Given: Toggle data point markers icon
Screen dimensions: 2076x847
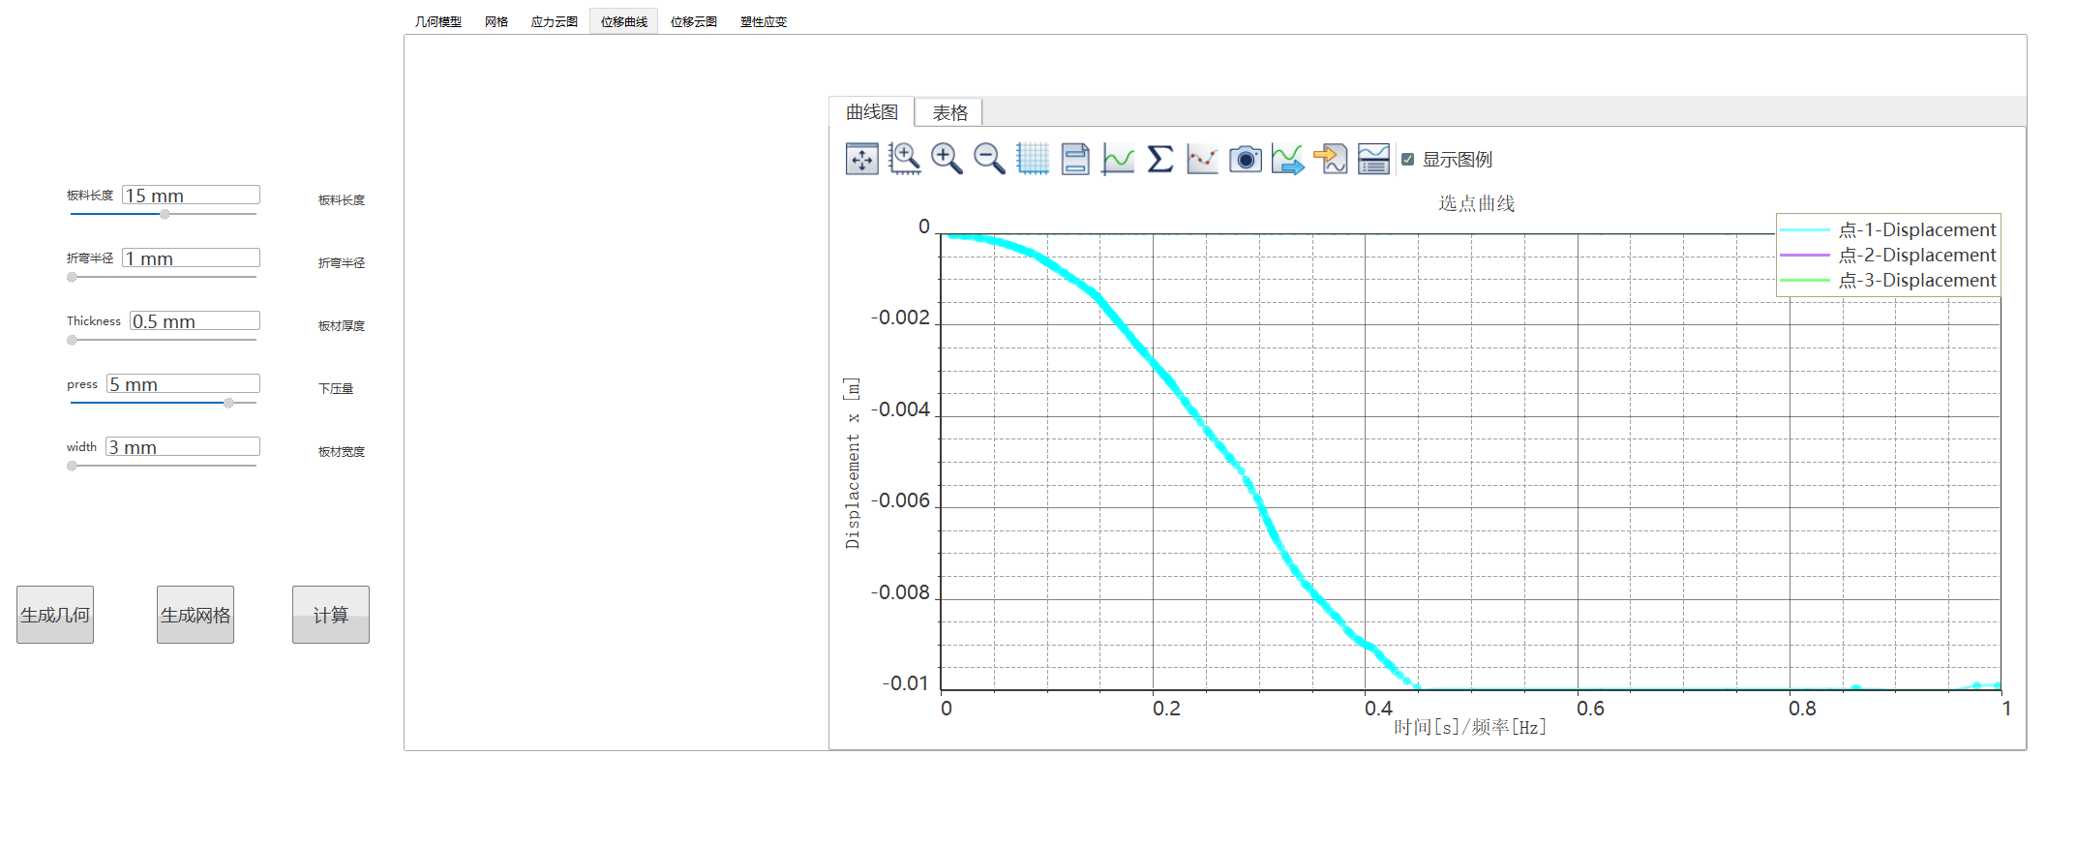Looking at the screenshot, I should [1203, 159].
